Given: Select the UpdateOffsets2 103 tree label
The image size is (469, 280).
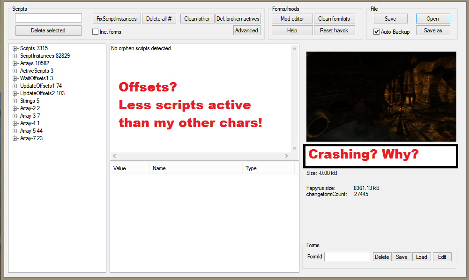Looking at the screenshot, I should click(42, 93).
